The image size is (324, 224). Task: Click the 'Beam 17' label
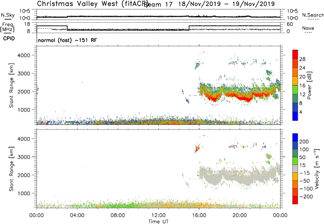158,4
